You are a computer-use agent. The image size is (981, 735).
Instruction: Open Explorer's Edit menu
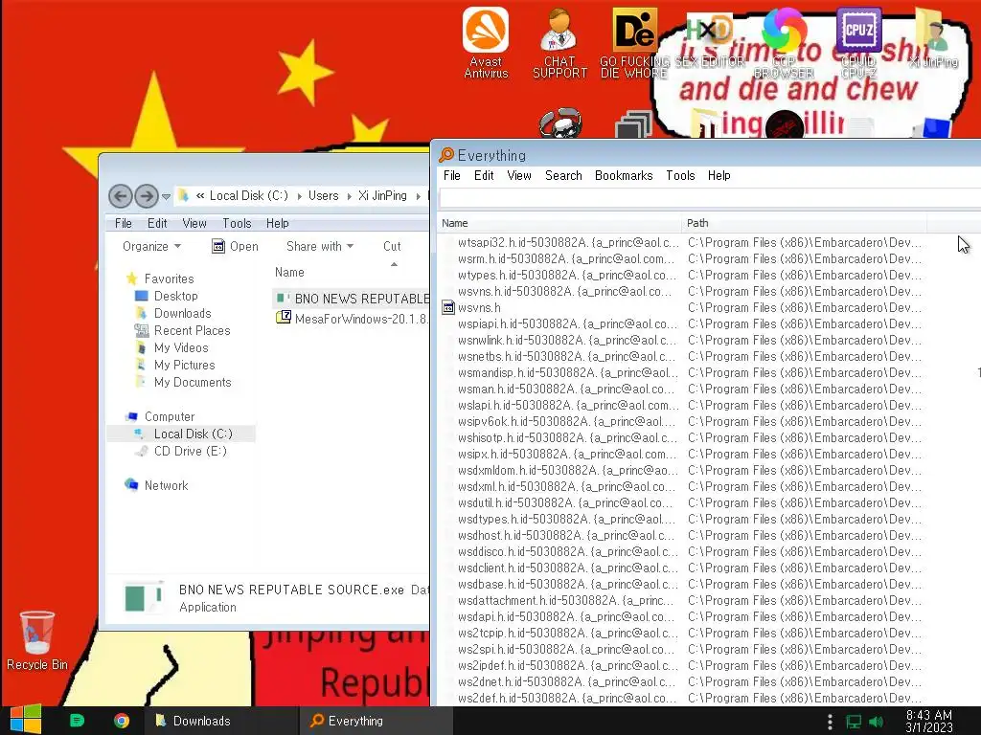pos(157,223)
